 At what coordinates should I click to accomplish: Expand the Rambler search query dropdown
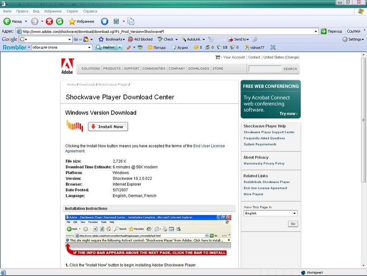click(89, 47)
